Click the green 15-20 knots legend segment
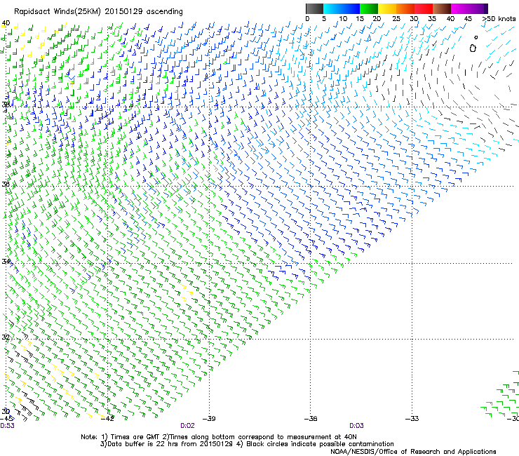The image size is (519, 456). [x=369, y=8]
